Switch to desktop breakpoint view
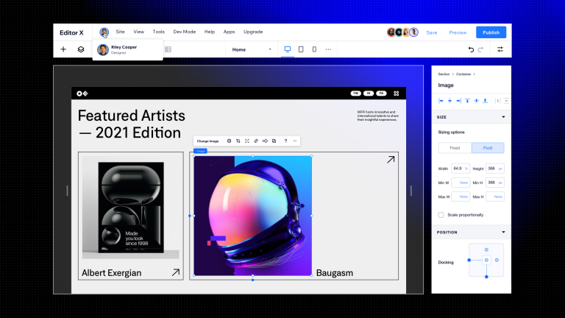The height and width of the screenshot is (318, 565). coord(288,49)
